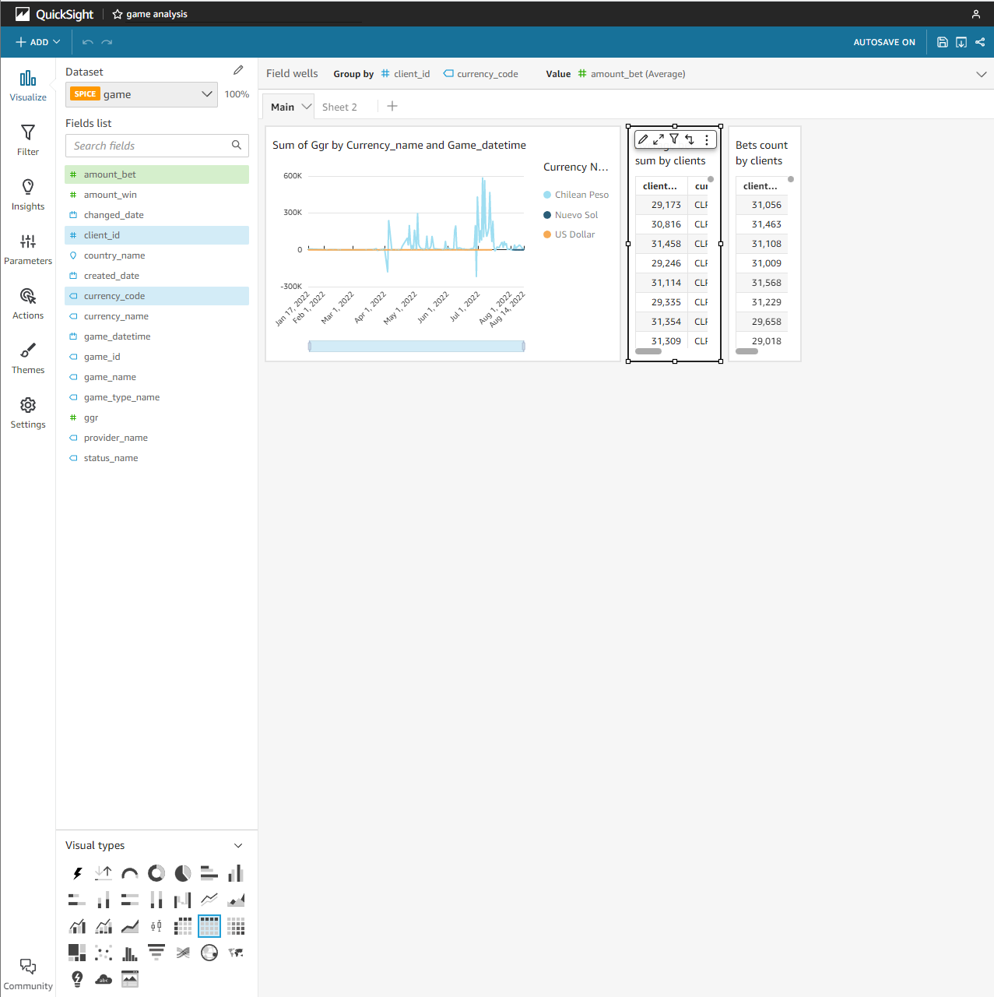
Task: Select the horizontal bar chart visual type
Action: (x=209, y=873)
